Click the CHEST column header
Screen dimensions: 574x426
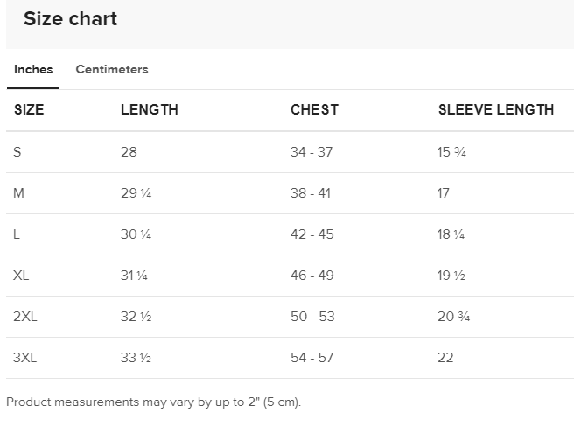314,110
